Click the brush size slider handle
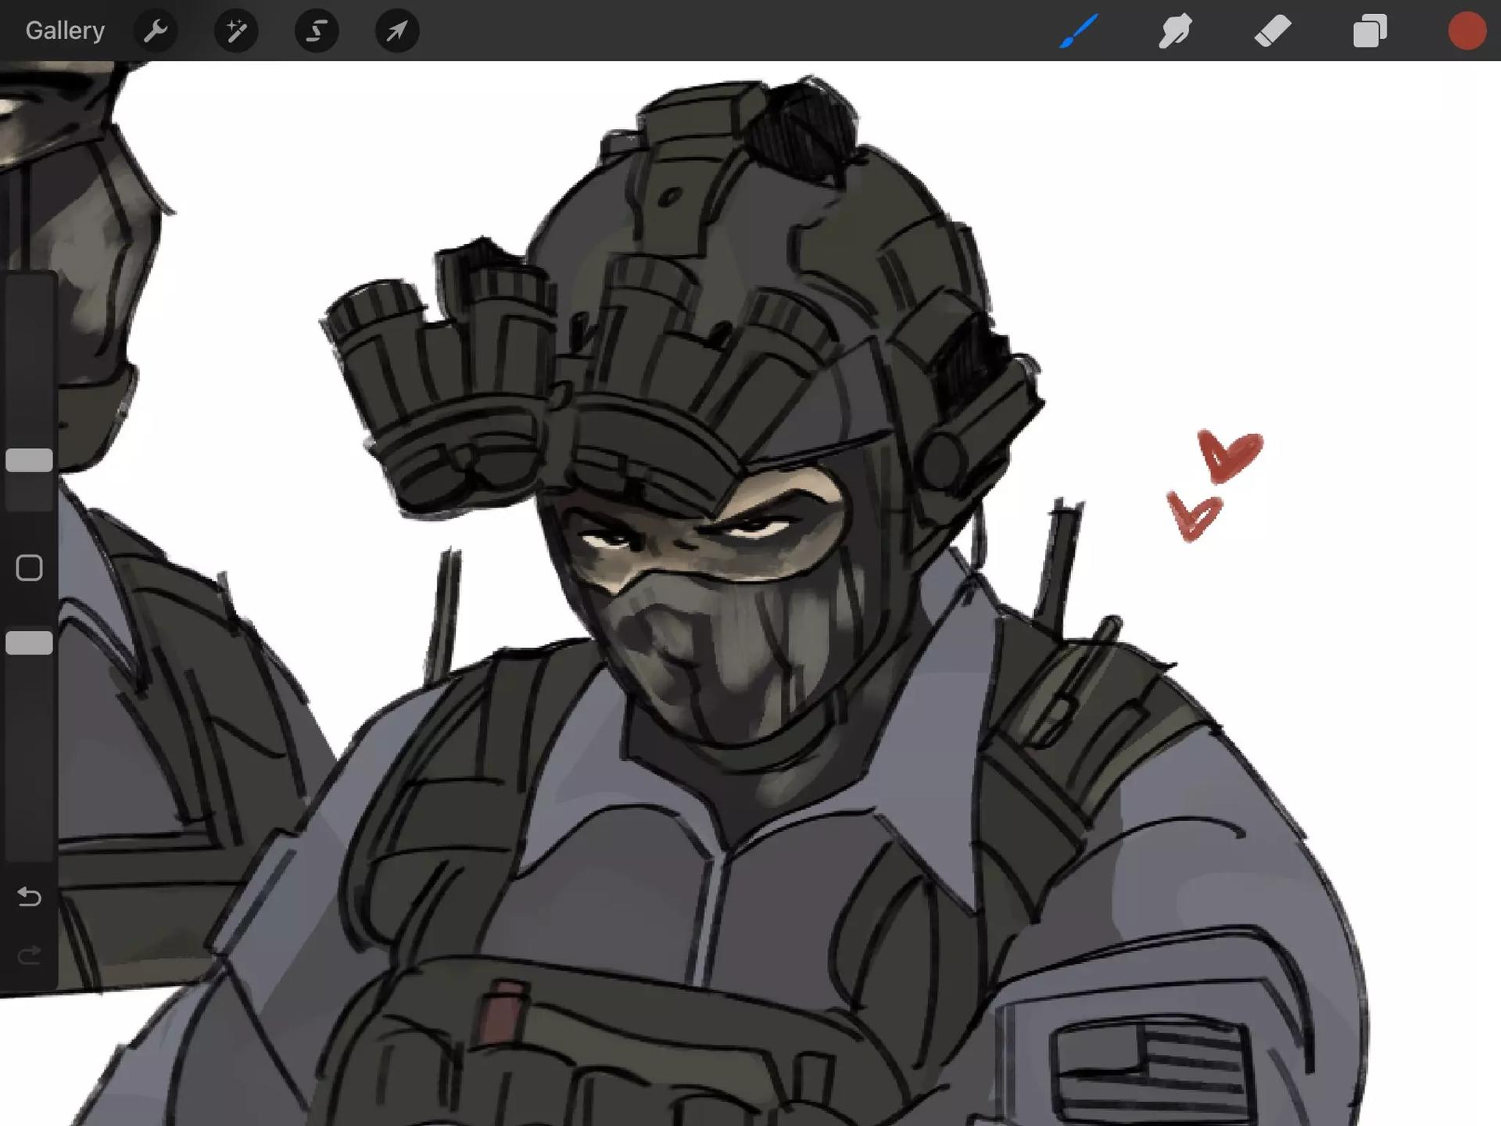Screen dimensions: 1501x1126 click(x=30, y=460)
